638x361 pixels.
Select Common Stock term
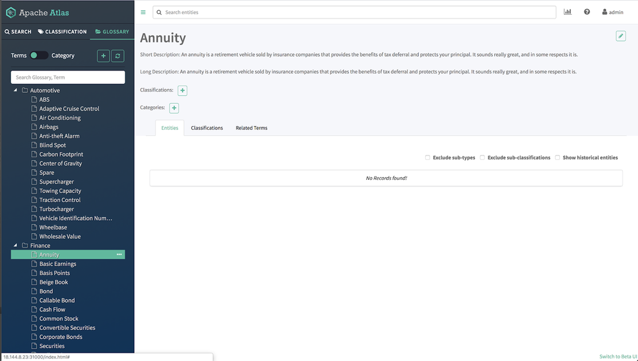click(x=59, y=319)
